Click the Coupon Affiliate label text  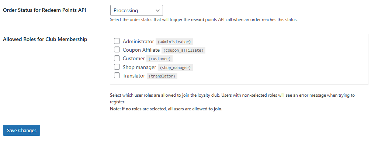(141, 50)
